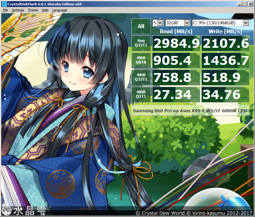Viewport: 255px width, 217px height.
Task: Close the CrystalDiskMark window
Action: point(251,4)
